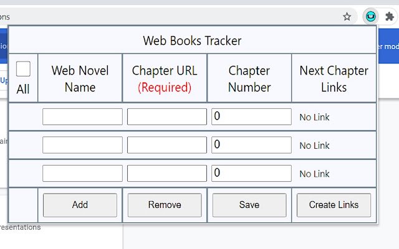Image resolution: width=399 pixels, height=249 pixels.
Task: Click the bookmark star icon in address bar
Action: pyautogui.click(x=347, y=17)
